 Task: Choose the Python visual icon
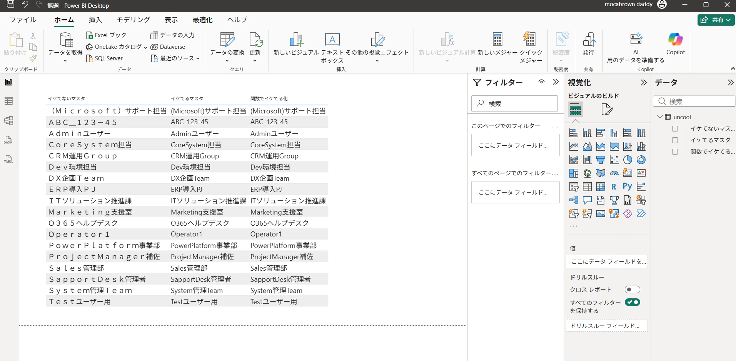tap(628, 187)
